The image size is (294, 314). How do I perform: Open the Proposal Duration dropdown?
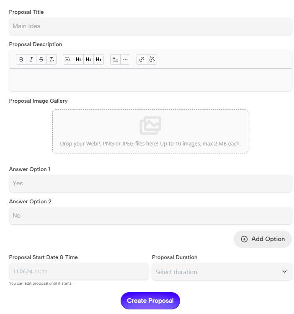[x=222, y=272]
